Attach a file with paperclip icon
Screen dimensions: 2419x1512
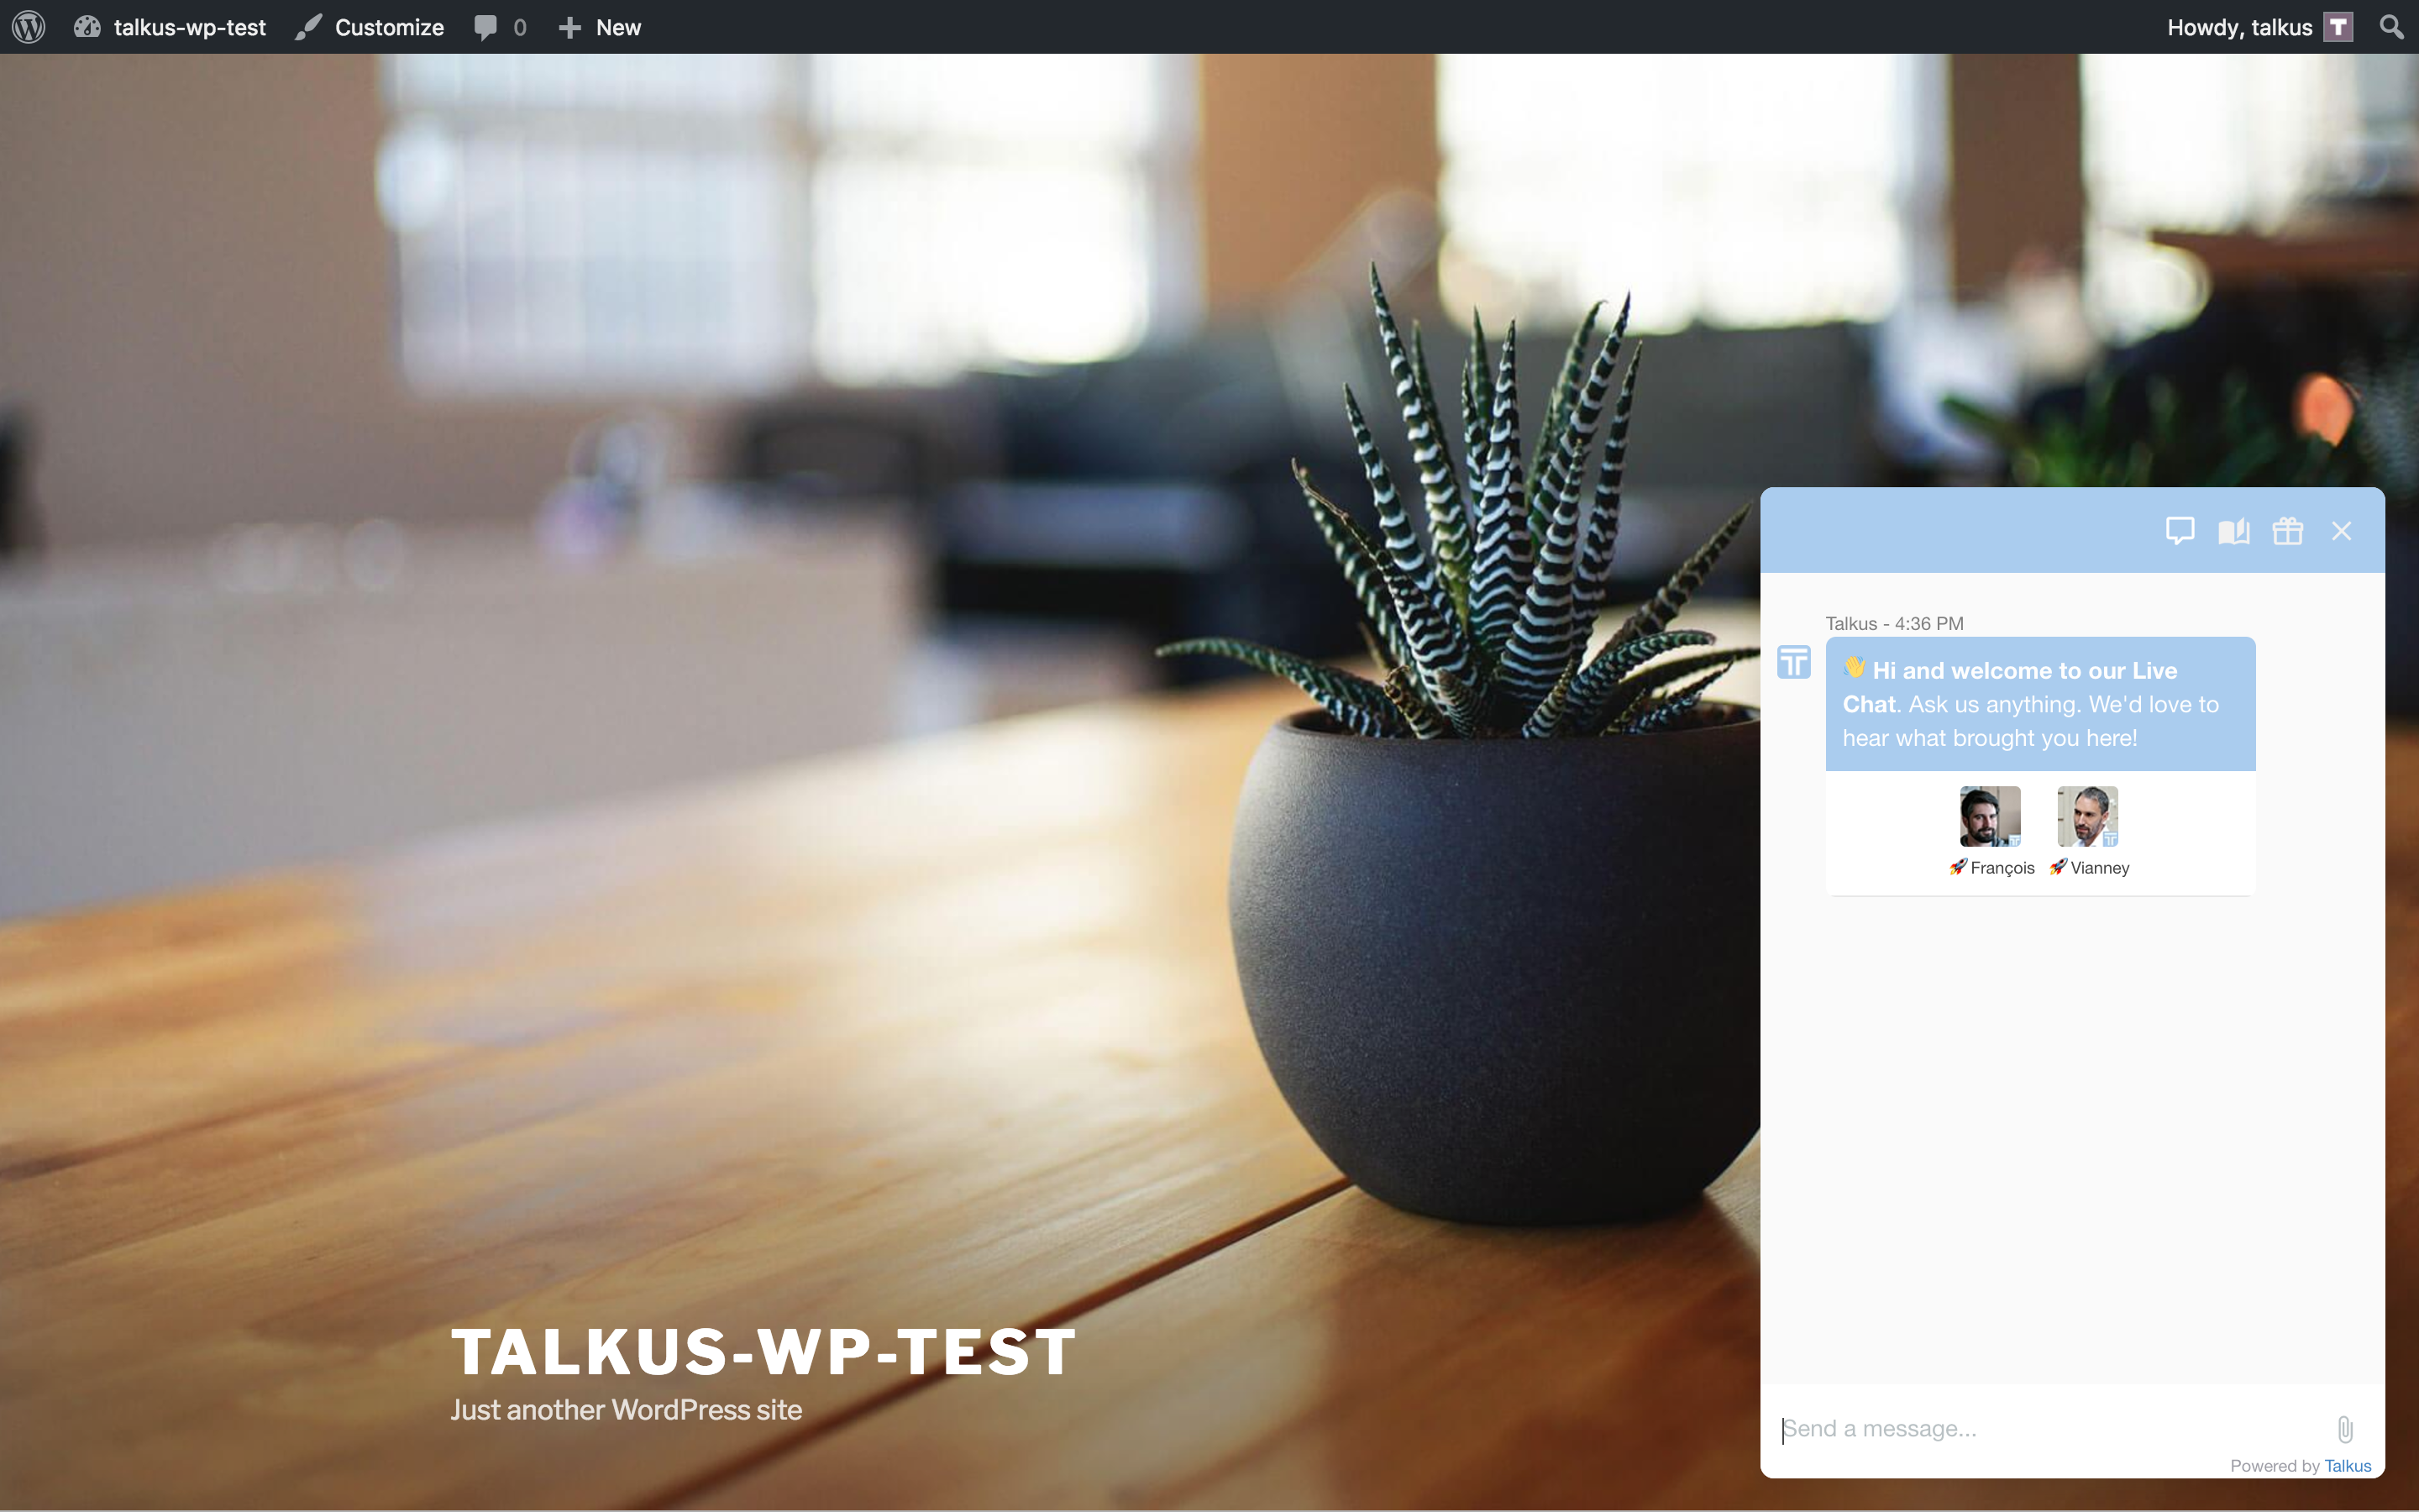point(2345,1430)
